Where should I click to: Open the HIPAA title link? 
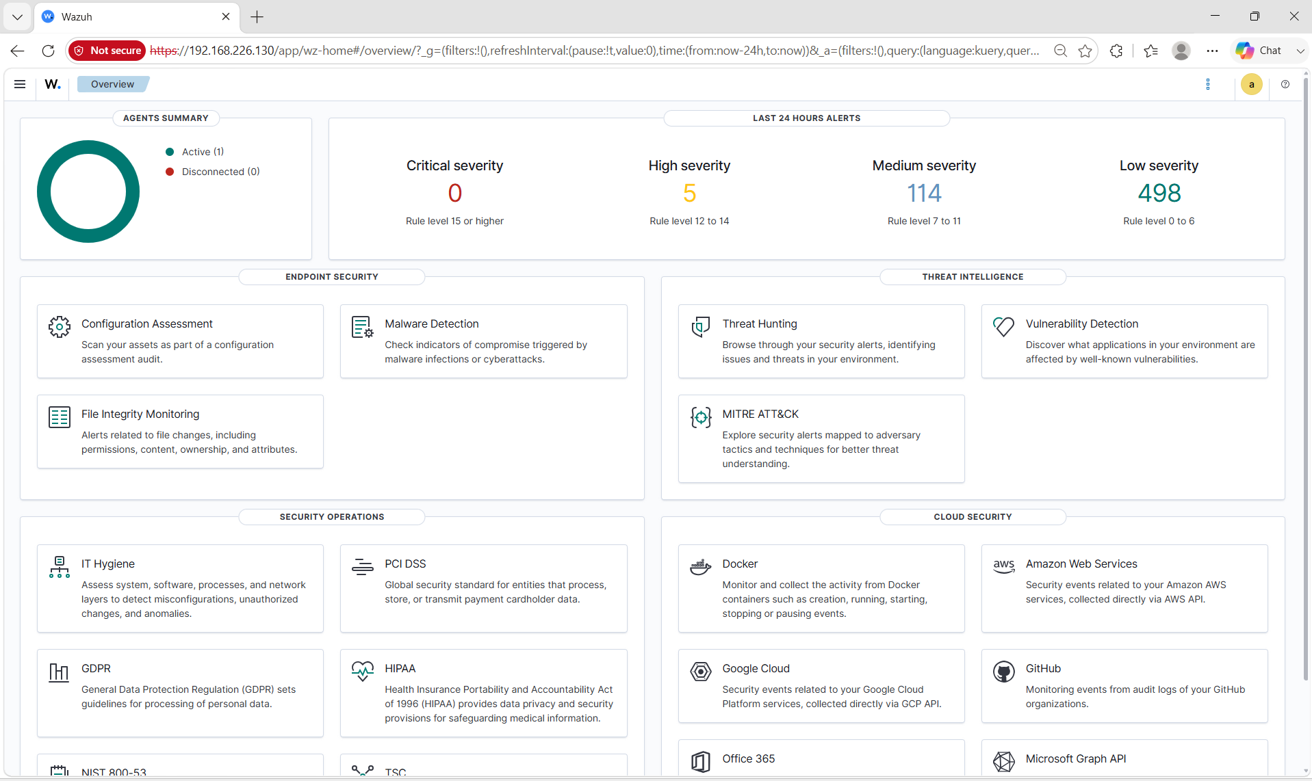click(x=400, y=669)
